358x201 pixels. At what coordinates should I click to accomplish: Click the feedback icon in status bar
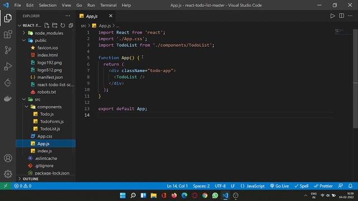[341, 186]
